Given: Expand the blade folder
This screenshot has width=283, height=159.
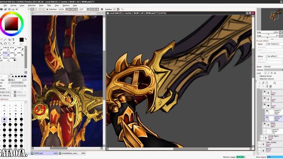Looking at the screenshot, I should pos(268,125).
